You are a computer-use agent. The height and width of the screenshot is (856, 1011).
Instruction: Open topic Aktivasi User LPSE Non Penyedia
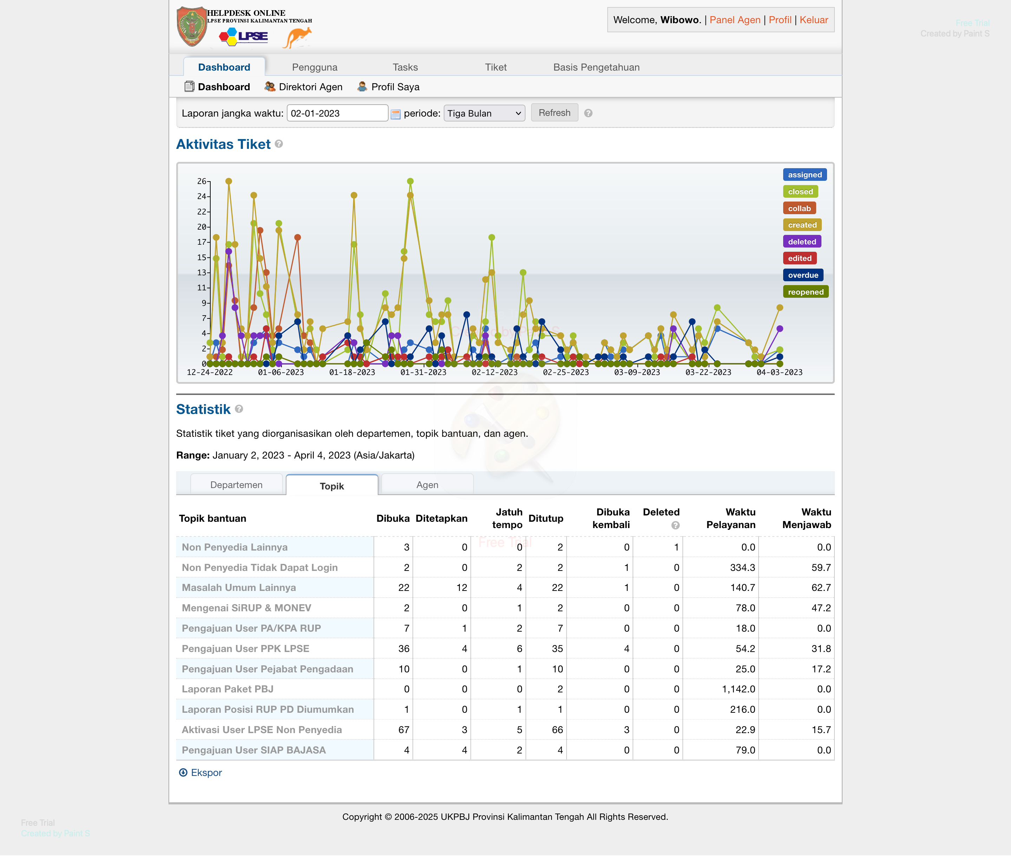(x=262, y=729)
